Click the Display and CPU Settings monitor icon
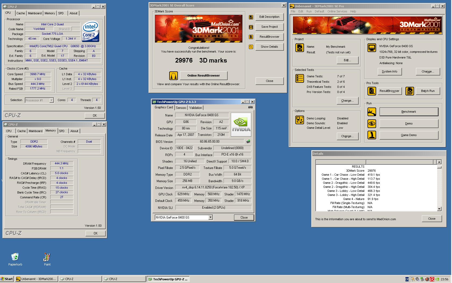This screenshot has height=283, width=452. (x=372, y=48)
